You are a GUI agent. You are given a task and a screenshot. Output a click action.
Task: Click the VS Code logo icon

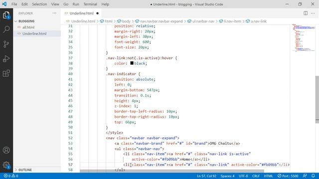4,4
